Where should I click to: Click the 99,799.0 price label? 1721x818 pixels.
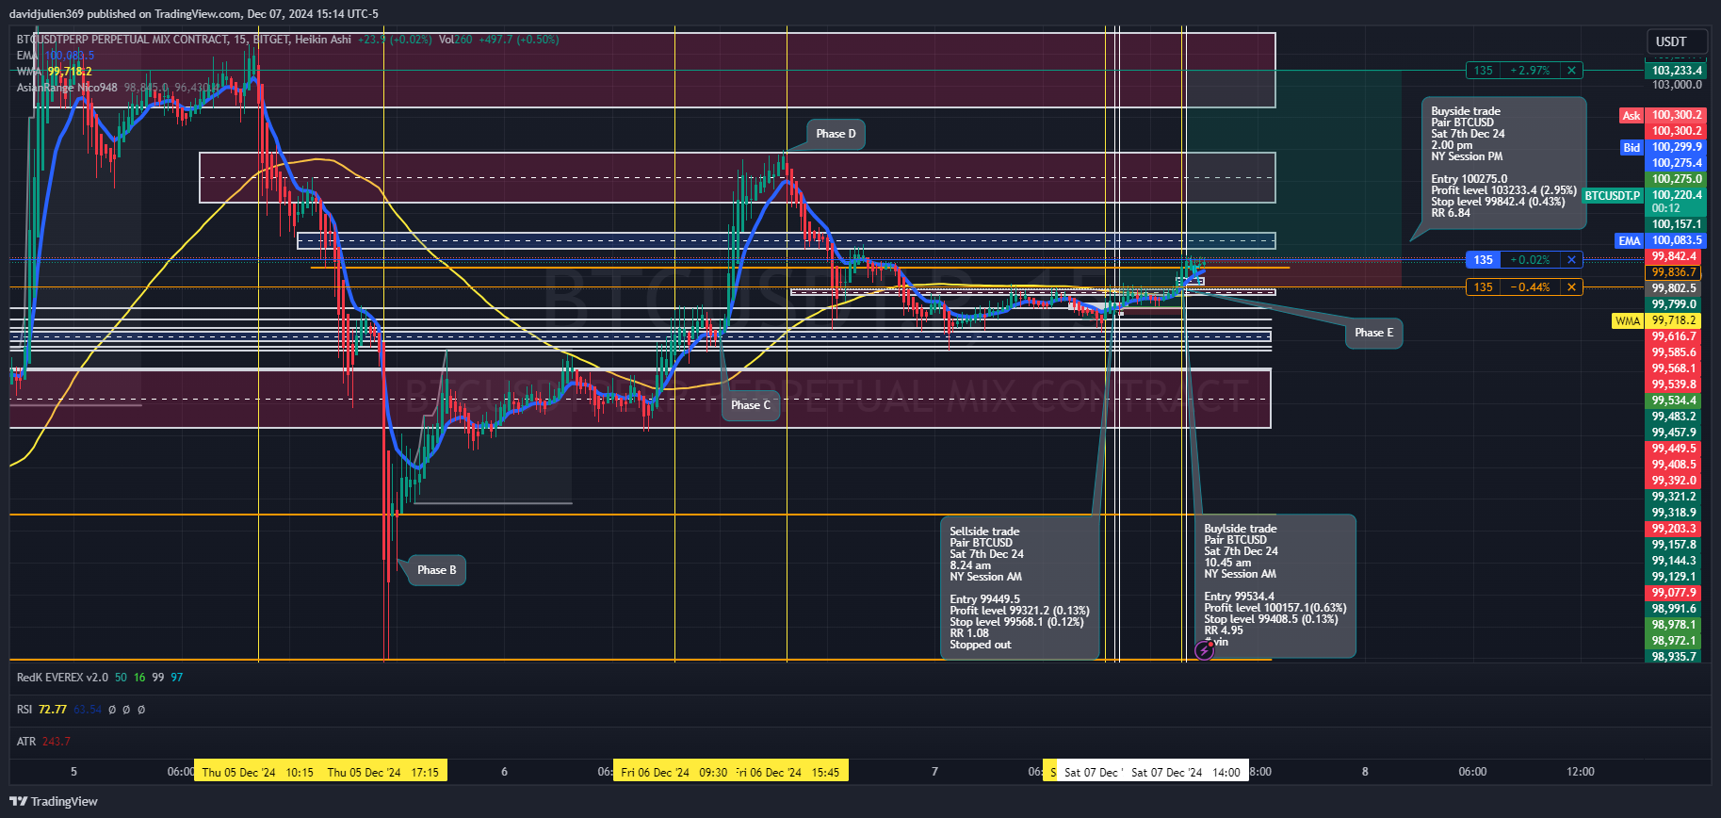(x=1674, y=304)
